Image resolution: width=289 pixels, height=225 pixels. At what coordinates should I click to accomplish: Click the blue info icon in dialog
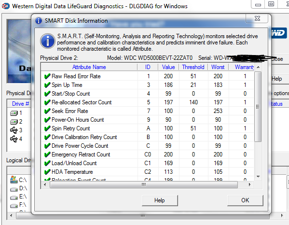point(48,41)
